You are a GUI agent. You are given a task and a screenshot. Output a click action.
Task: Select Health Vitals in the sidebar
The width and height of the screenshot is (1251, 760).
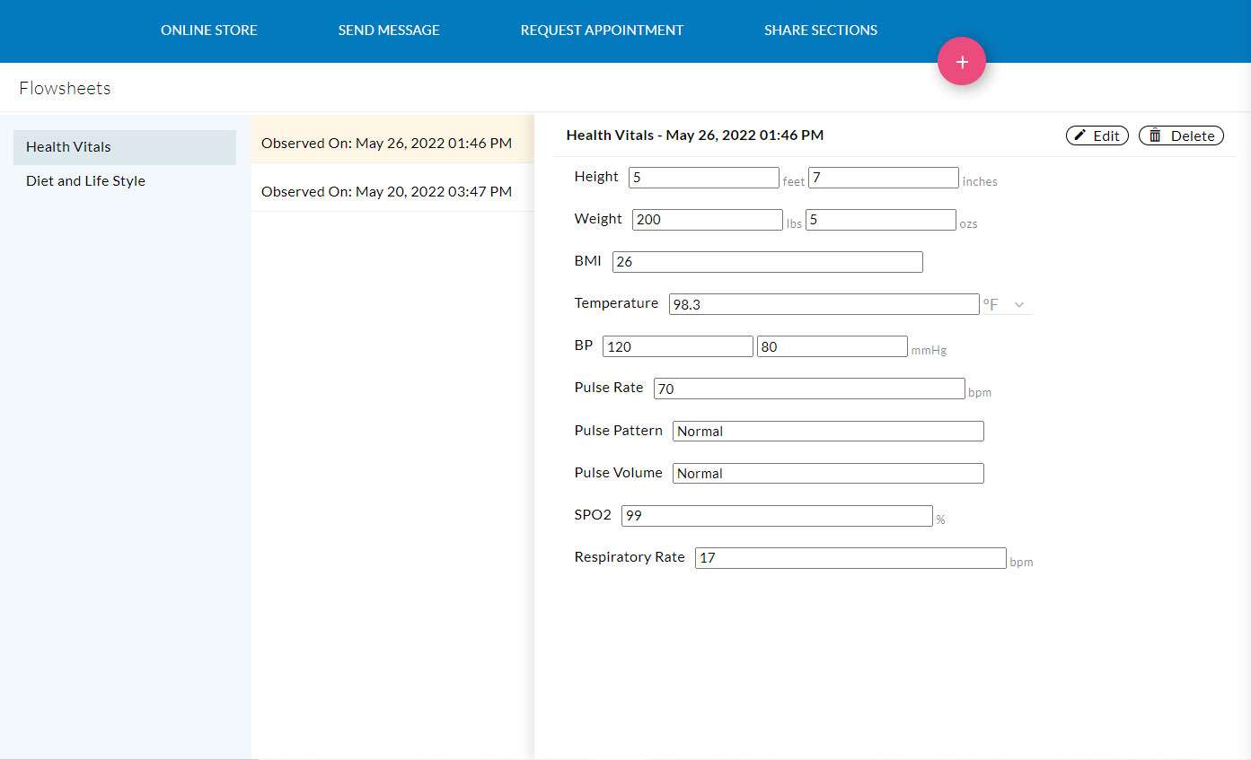point(124,147)
